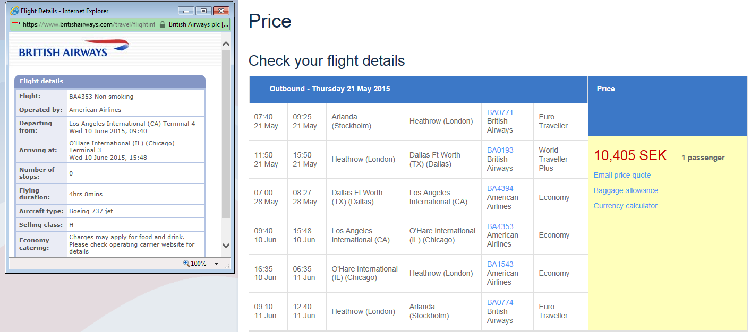Open the Currency calculator link
The width and height of the screenshot is (751, 332).
coord(625,206)
